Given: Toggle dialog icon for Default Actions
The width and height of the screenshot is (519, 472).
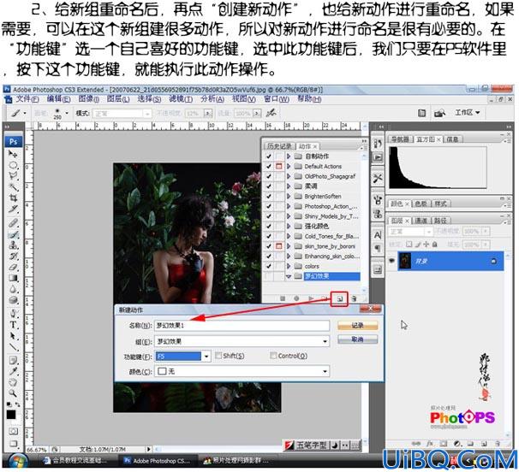Looking at the screenshot, I should pyautogui.click(x=278, y=166).
